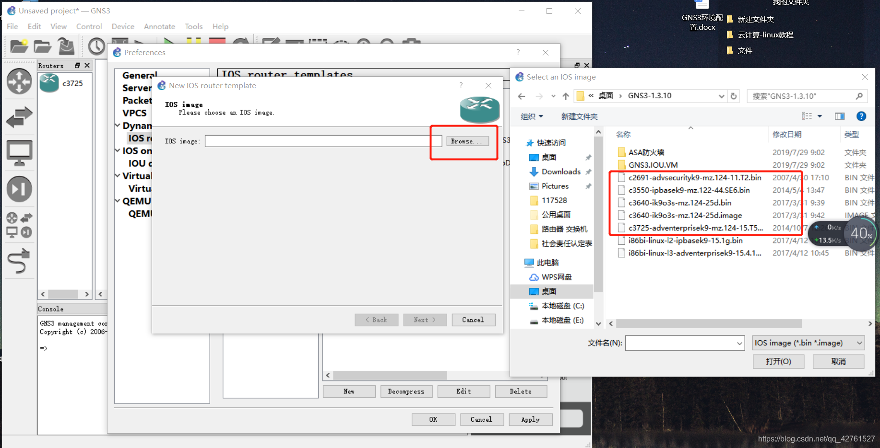The height and width of the screenshot is (448, 880).
Task: Sort files by 修改日期 column header
Action: [787, 135]
